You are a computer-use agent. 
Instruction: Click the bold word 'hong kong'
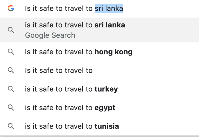[x=114, y=52]
